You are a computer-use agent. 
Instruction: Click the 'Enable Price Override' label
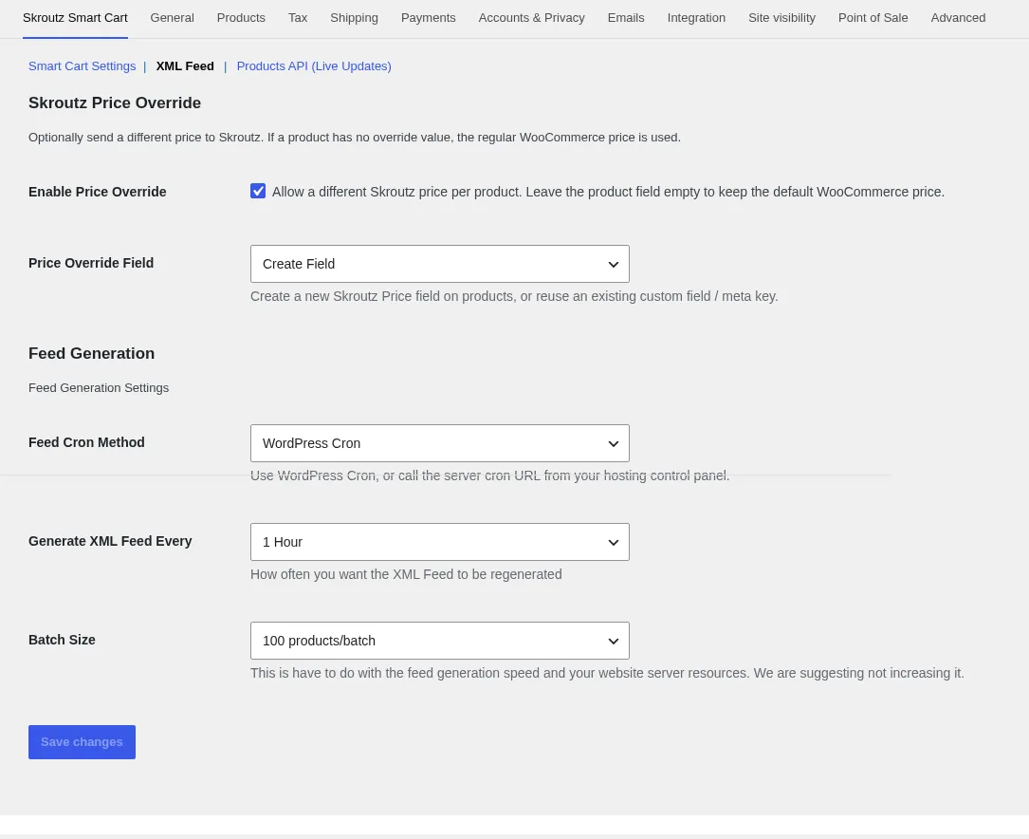coord(97,192)
